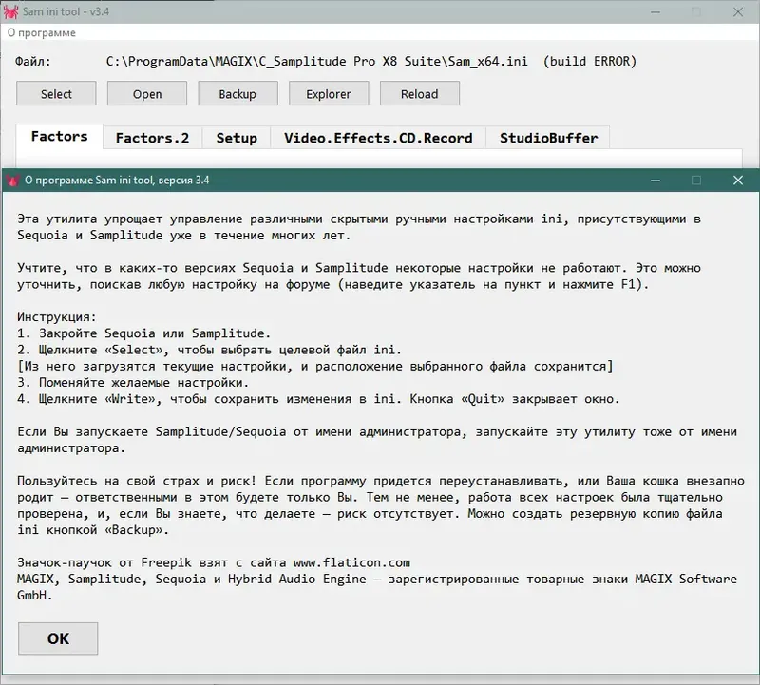Switch to the Factors tab
760x685 pixels.
point(60,137)
